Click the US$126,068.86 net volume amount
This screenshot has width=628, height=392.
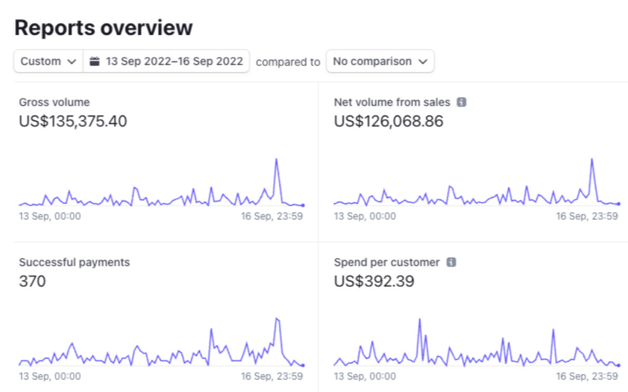388,121
